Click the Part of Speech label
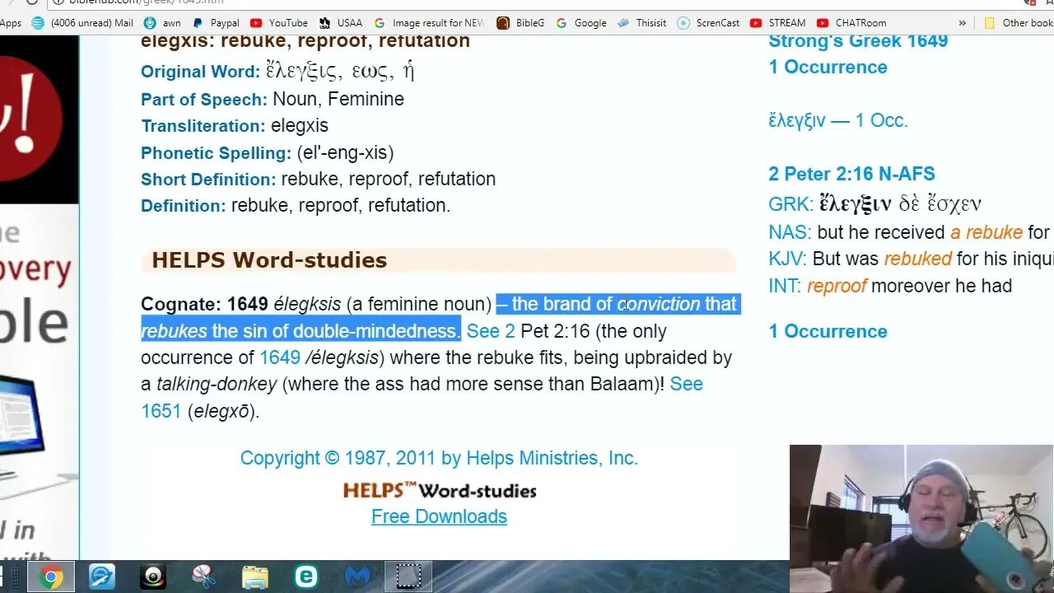The image size is (1054, 593). (204, 100)
